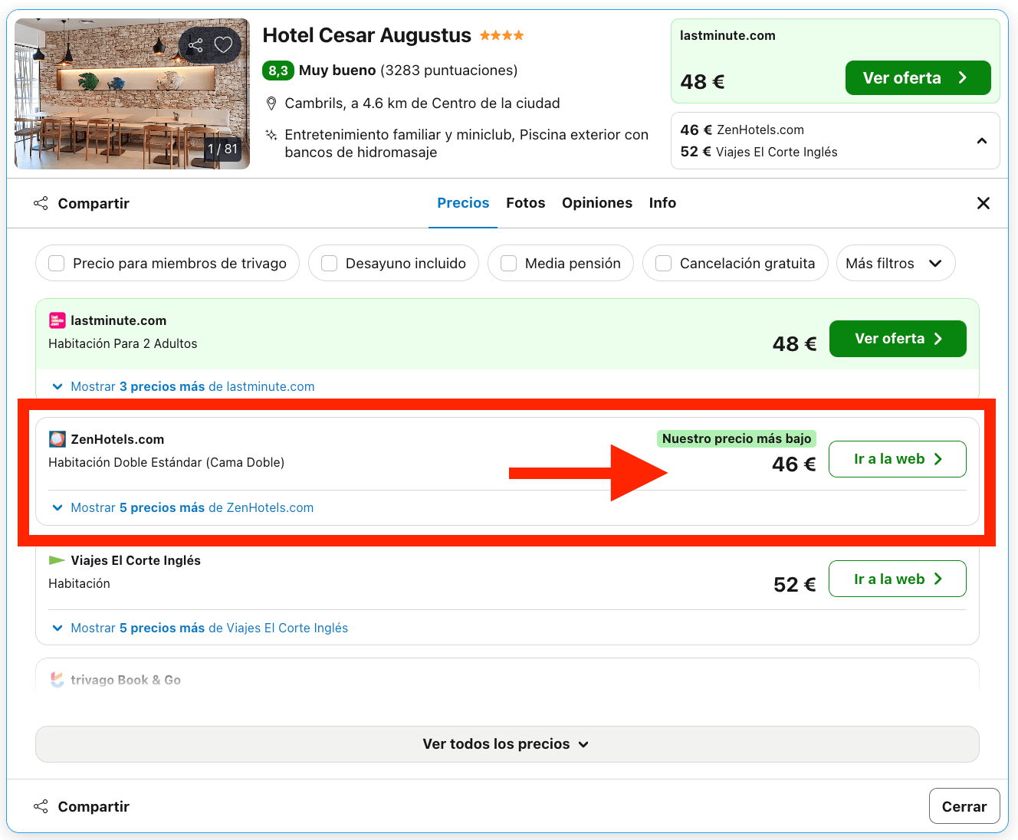The width and height of the screenshot is (1018, 840).
Task: Click the 8,3 rating badge
Action: coord(278,71)
